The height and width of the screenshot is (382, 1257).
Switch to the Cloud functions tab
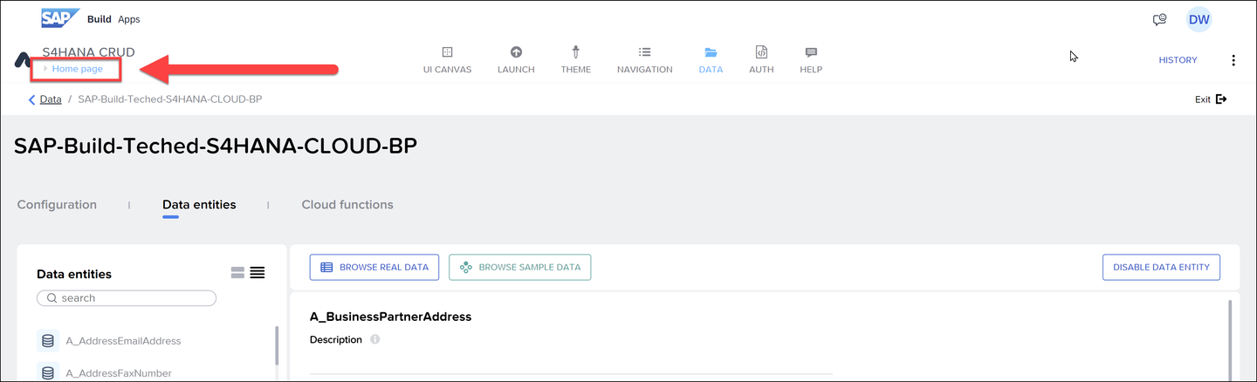click(x=347, y=205)
